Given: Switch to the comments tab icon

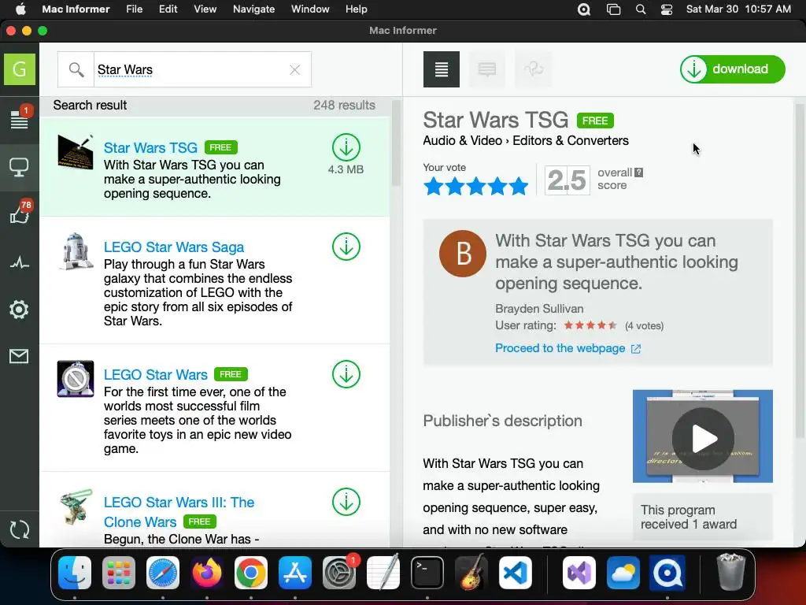Looking at the screenshot, I should (x=486, y=69).
